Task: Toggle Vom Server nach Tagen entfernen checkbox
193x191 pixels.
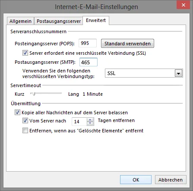Action: coord(25,120)
